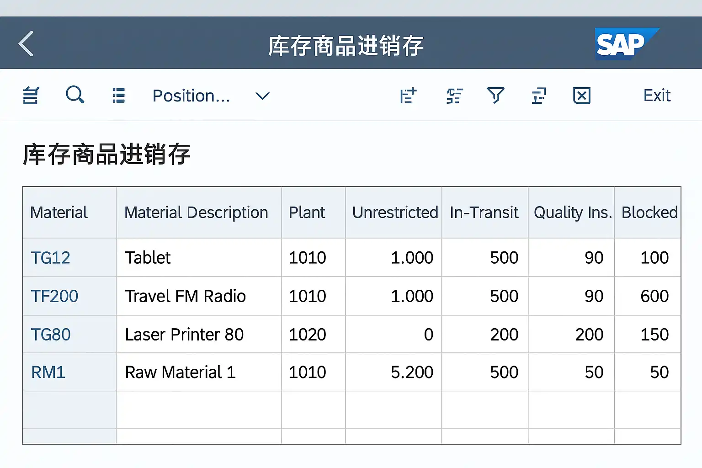The image size is (702, 468).
Task: Select the Blocked value 600 cell
Action: click(654, 297)
